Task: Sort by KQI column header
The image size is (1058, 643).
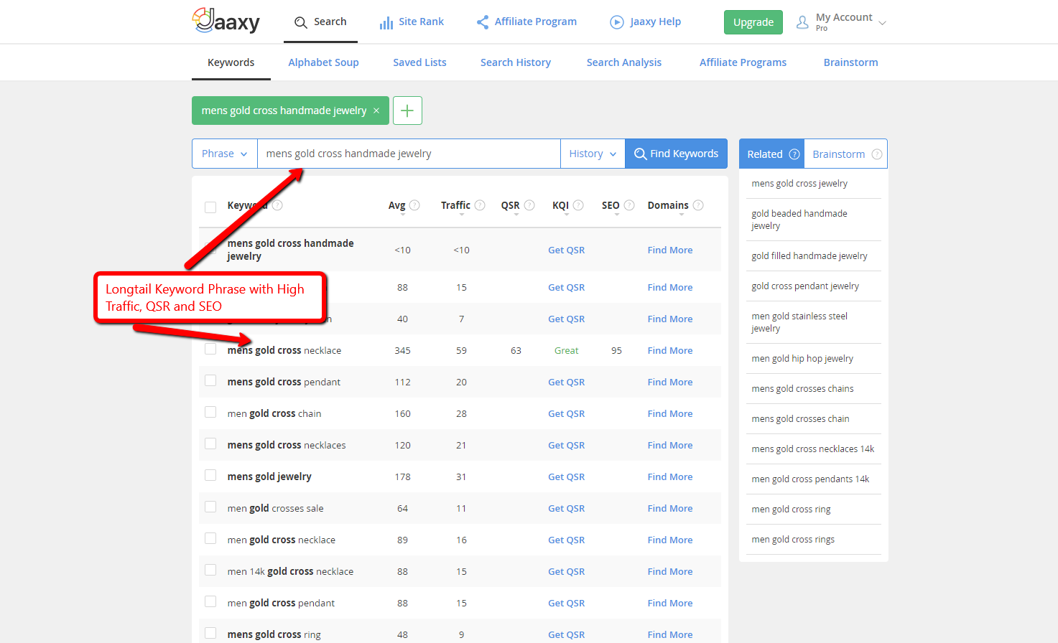Action: pyautogui.click(x=560, y=206)
